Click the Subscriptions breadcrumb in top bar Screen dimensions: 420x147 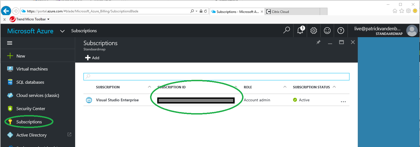[x=84, y=31]
